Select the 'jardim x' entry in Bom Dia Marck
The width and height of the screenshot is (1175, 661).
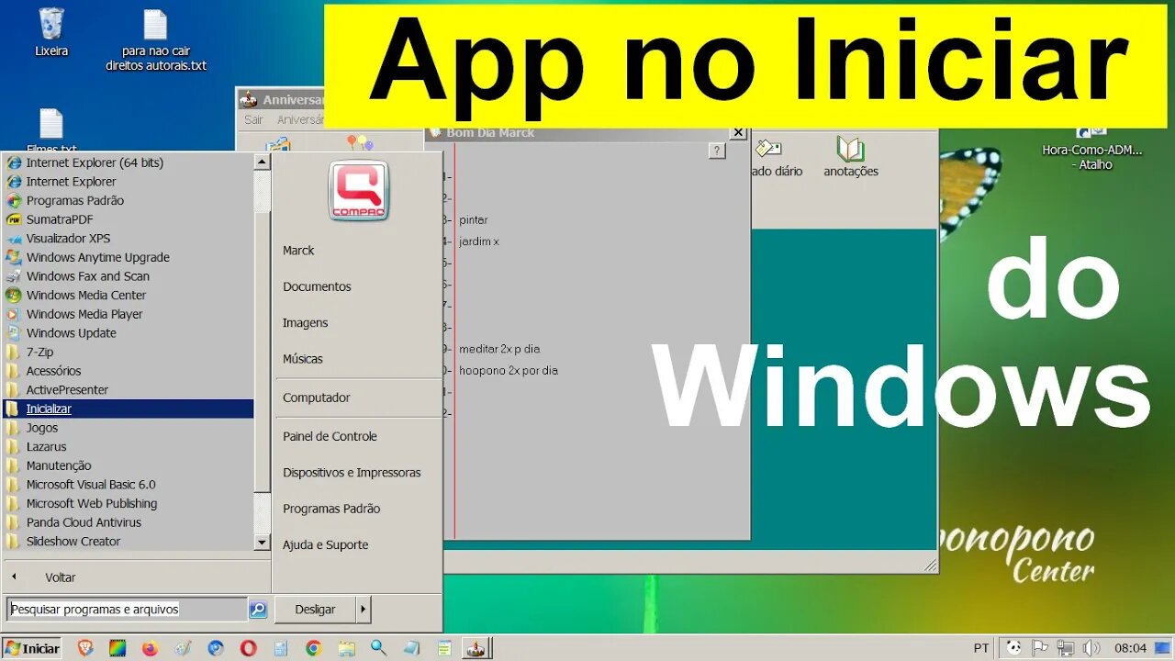click(x=479, y=241)
